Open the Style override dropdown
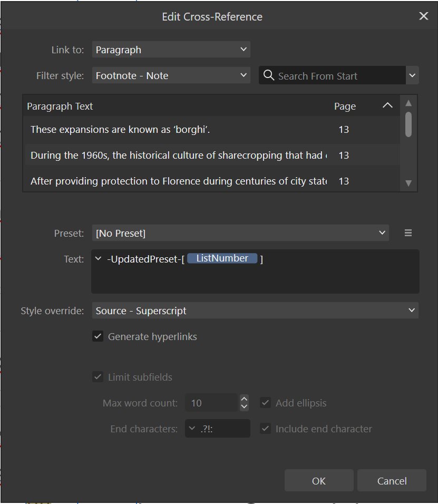 point(255,311)
